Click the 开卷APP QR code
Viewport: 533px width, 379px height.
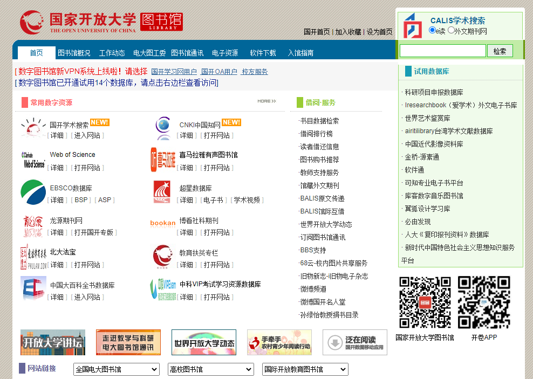pos(484,302)
